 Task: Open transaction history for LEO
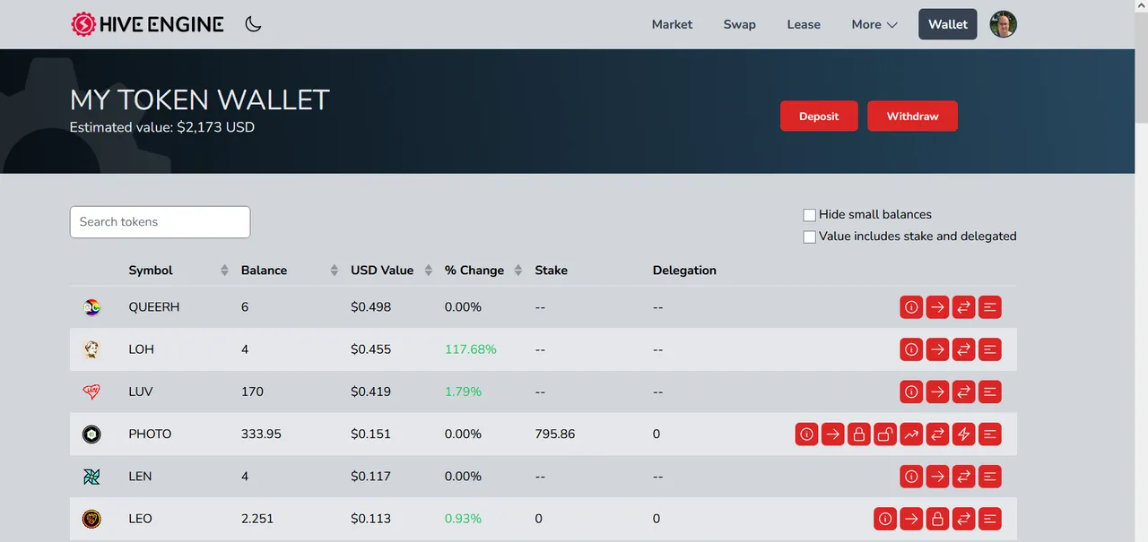(x=989, y=519)
